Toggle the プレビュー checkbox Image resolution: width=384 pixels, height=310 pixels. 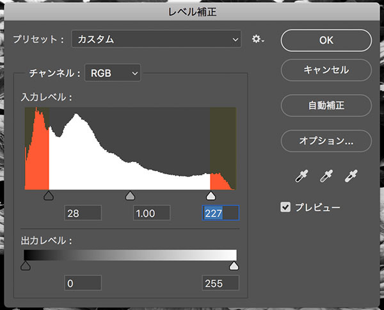coord(286,207)
